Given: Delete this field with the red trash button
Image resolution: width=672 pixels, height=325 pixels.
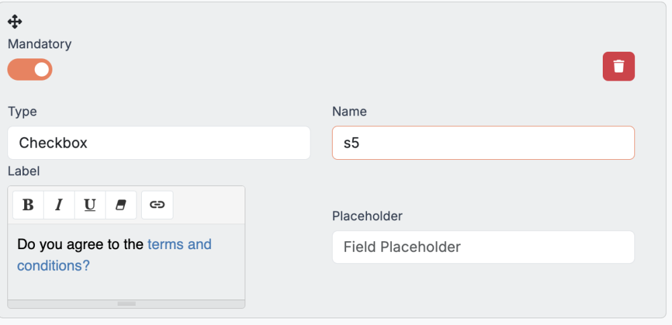Looking at the screenshot, I should [x=618, y=66].
